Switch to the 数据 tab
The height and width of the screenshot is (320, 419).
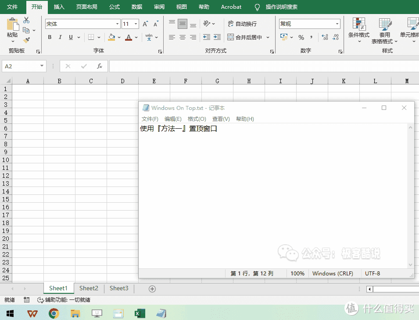137,7
